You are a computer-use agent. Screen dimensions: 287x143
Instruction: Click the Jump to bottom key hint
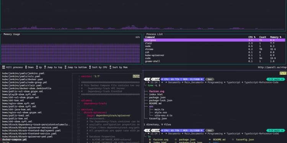click(x=76, y=67)
